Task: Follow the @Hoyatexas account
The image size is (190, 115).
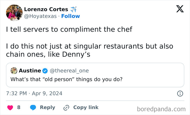Action: (70, 16)
